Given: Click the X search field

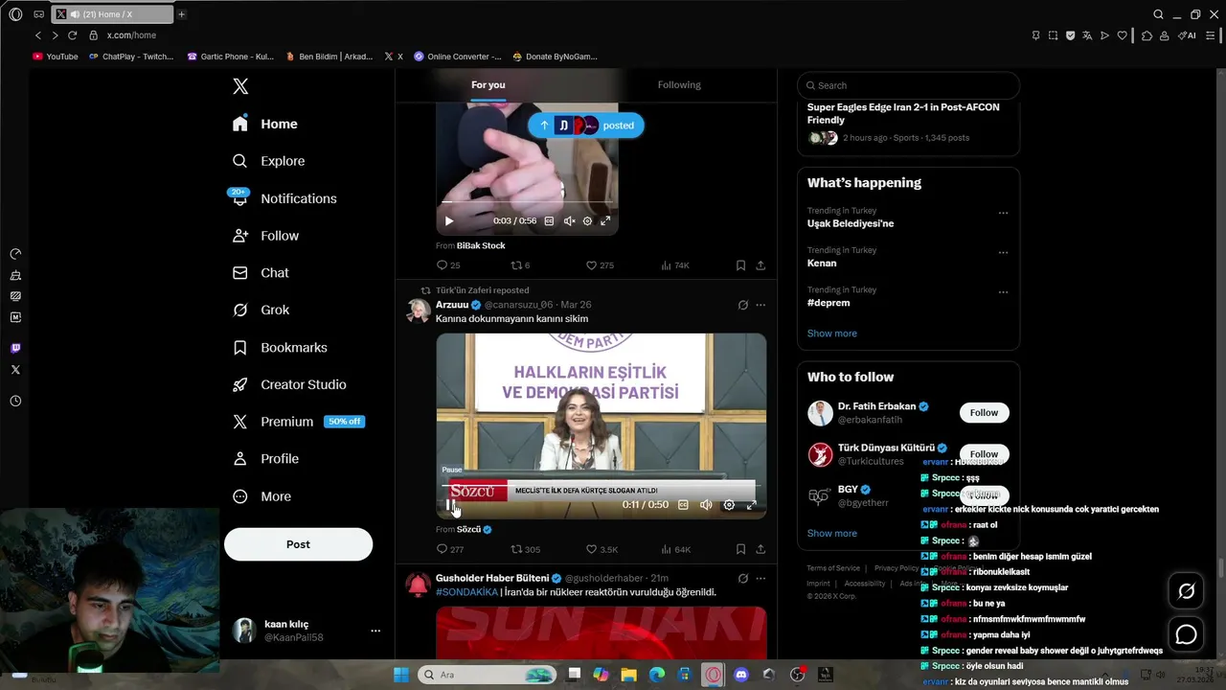Looking at the screenshot, I should click(x=908, y=85).
